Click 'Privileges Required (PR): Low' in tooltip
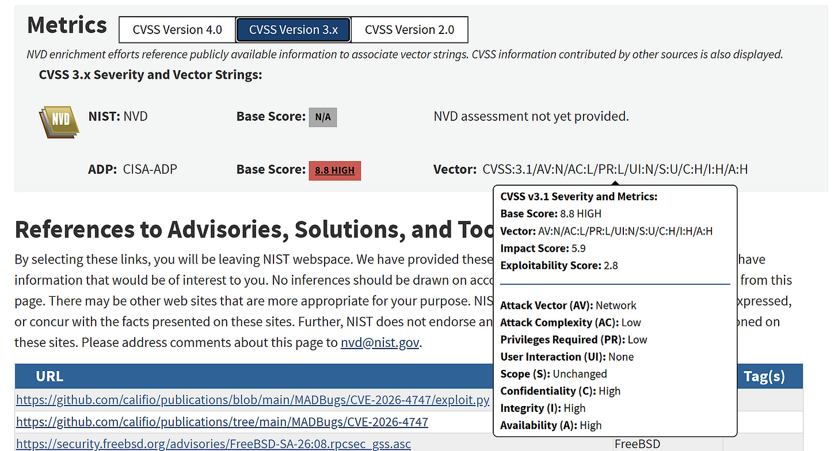Image resolution: width=838 pixels, height=451 pixels. click(x=574, y=340)
